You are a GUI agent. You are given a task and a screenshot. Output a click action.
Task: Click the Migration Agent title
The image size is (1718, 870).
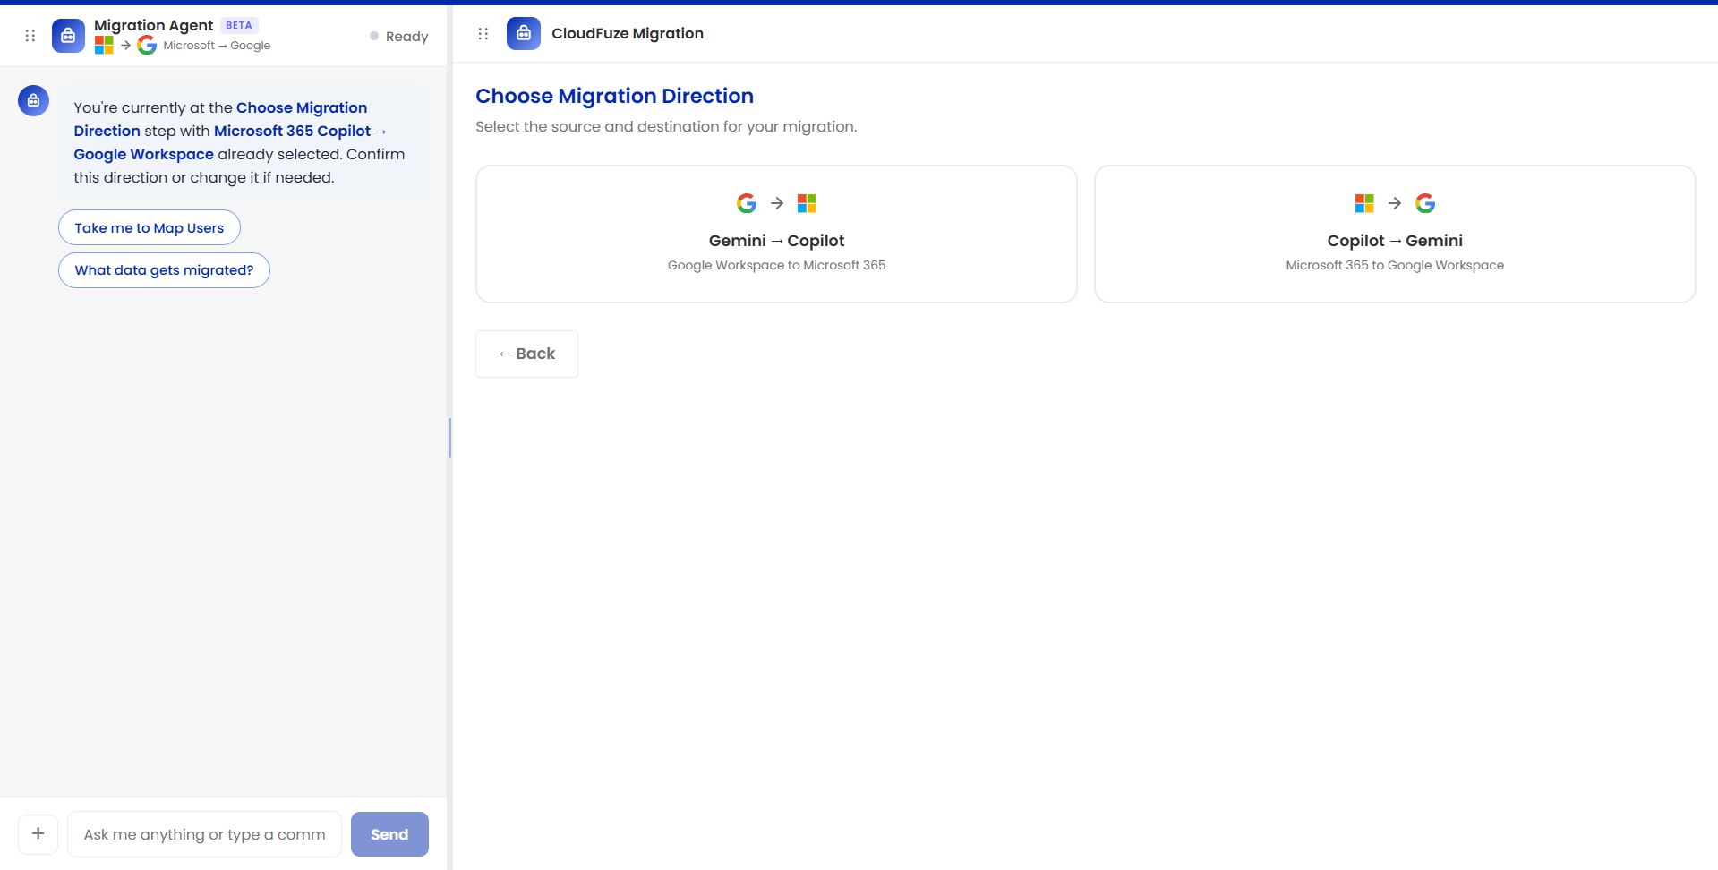coord(153,25)
